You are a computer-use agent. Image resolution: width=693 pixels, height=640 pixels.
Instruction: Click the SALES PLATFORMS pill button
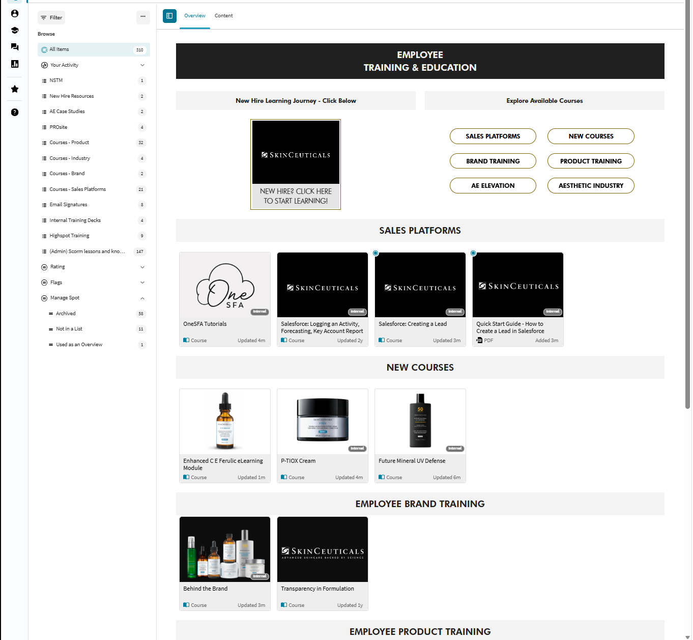(493, 136)
